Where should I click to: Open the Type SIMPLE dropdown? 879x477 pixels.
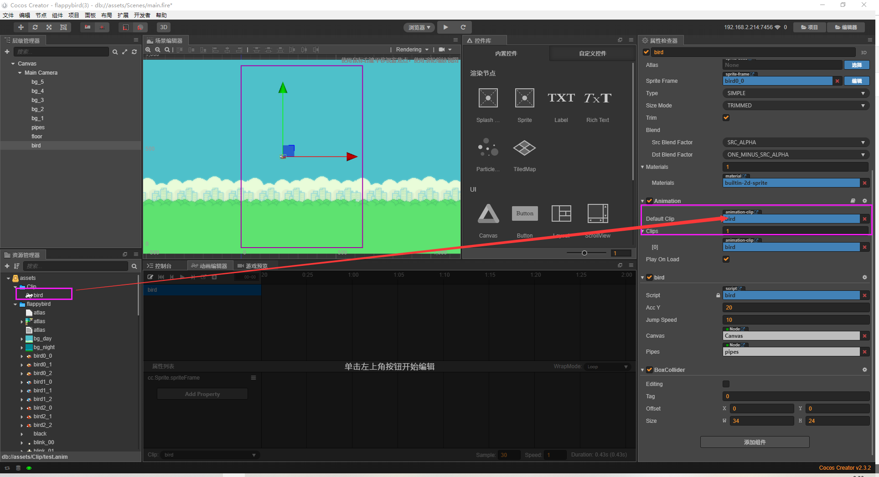(x=796, y=93)
